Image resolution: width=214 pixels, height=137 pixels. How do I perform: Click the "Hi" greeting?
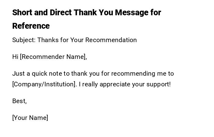point(15,57)
